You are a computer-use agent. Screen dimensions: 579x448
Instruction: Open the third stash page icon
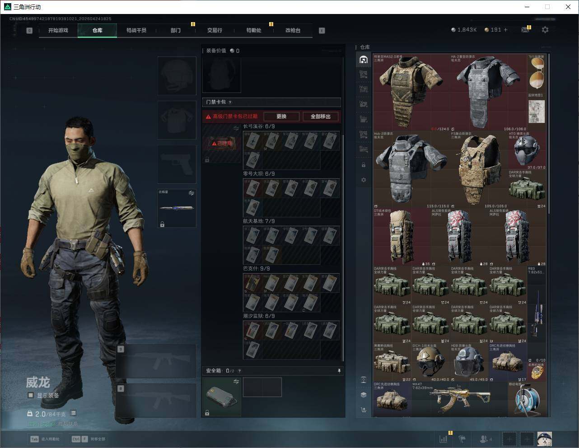tap(364, 89)
